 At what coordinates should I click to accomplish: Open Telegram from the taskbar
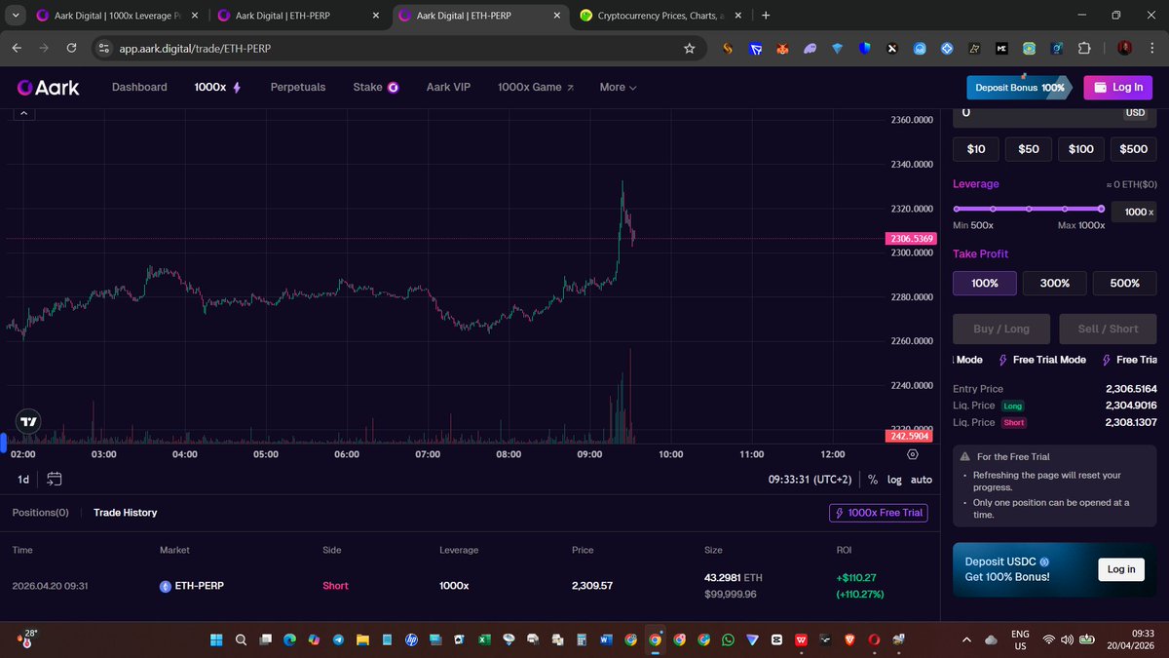[x=338, y=639]
